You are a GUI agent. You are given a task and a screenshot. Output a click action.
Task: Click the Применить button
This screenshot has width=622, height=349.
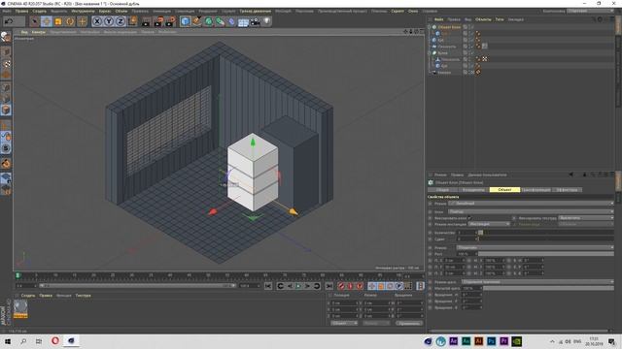[409, 323]
